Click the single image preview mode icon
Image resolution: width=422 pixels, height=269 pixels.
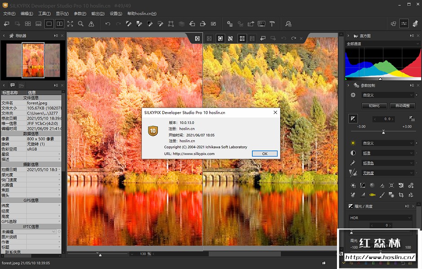pyautogui.click(x=49, y=24)
